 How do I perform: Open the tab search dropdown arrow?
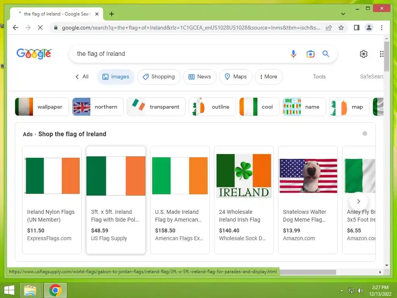coord(343,14)
